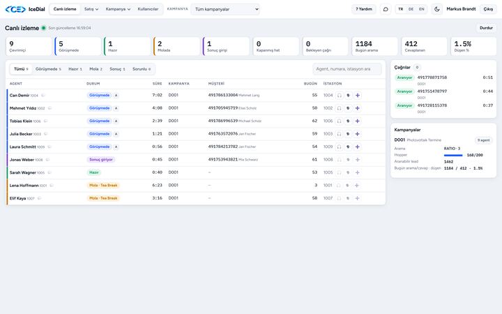Click the plus icon in Elif Kaya row
This screenshot has height=314, width=502.
coord(358,198)
